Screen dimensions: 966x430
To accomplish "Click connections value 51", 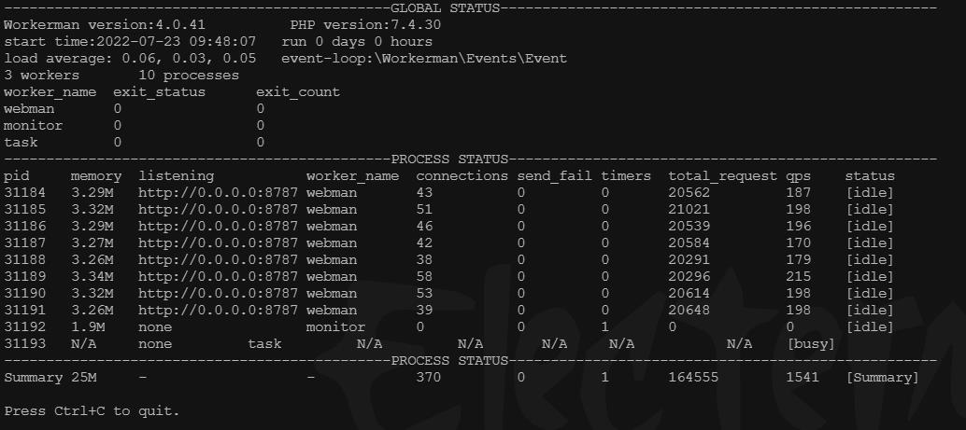I will pyautogui.click(x=424, y=209).
